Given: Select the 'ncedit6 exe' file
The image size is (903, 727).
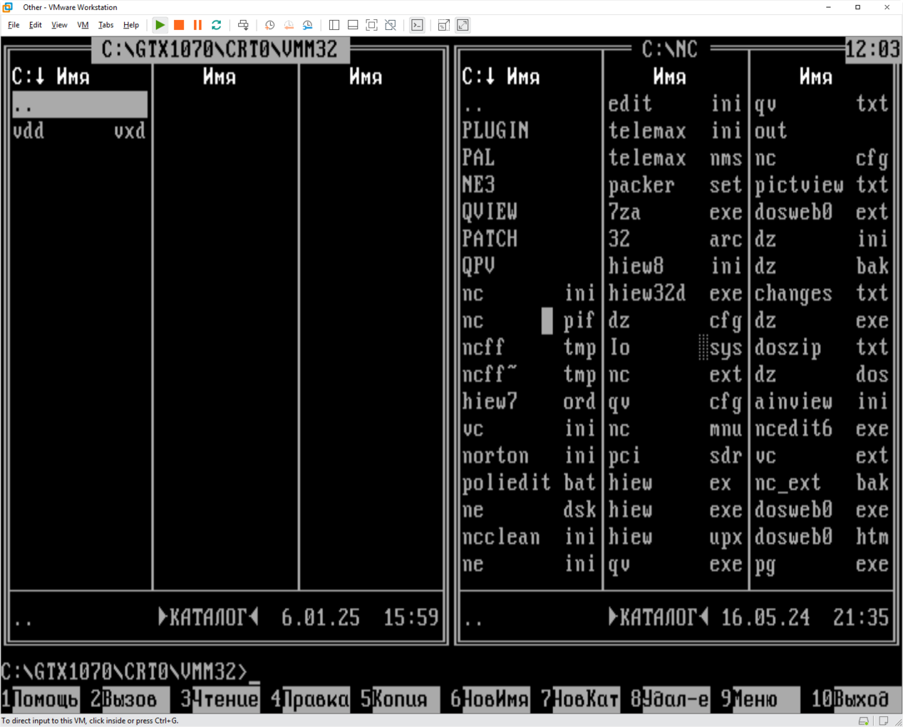Looking at the screenshot, I should coord(822,429).
